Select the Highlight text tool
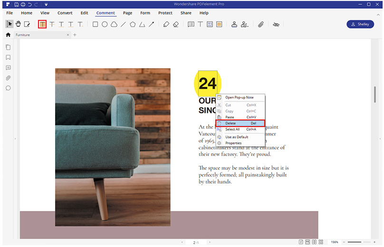 tap(42, 24)
